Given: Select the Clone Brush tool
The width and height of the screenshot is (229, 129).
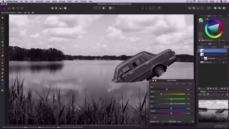Looking at the screenshot, I should tap(3, 63).
